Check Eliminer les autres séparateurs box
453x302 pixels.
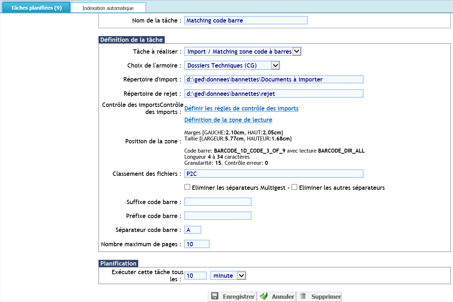[294, 187]
